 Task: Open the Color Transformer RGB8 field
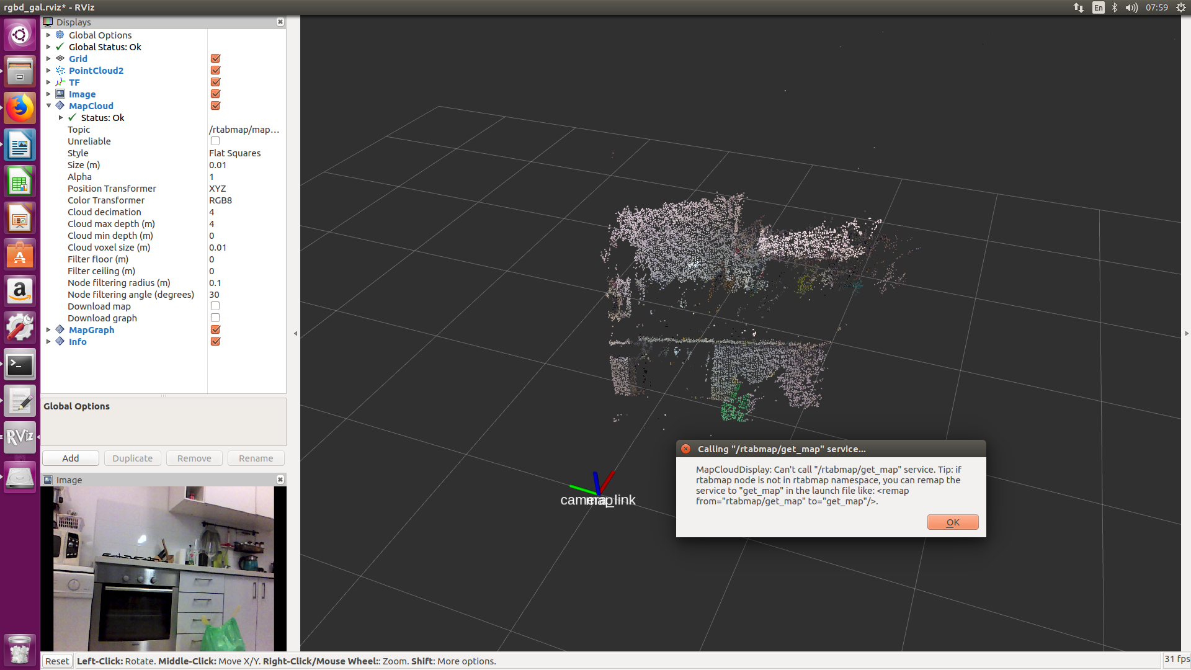coord(246,200)
